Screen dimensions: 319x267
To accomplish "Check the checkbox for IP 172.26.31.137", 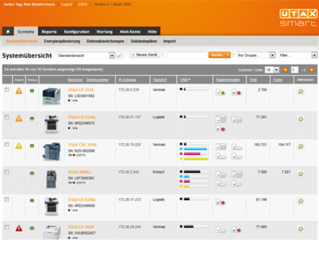I will click(x=7, y=117).
